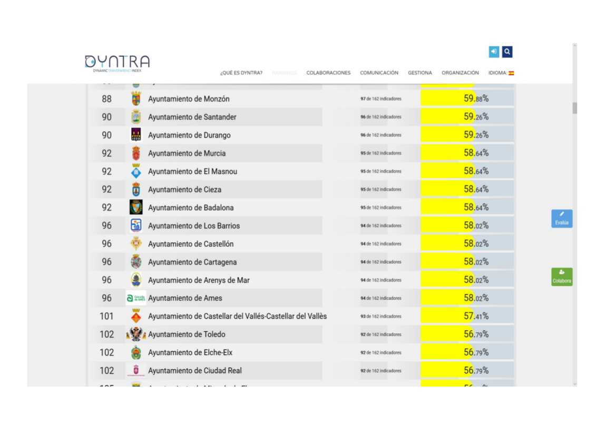Screen dimensions: 616x435
Task: Click the green Colabora button
Action: click(562, 277)
